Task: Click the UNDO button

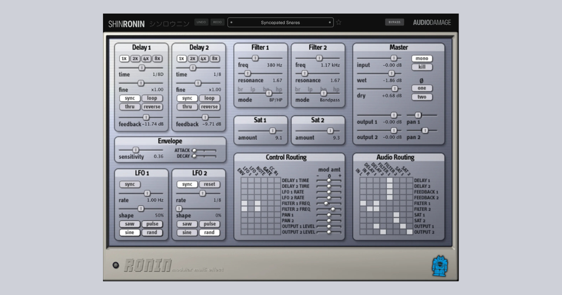Action: click(201, 22)
